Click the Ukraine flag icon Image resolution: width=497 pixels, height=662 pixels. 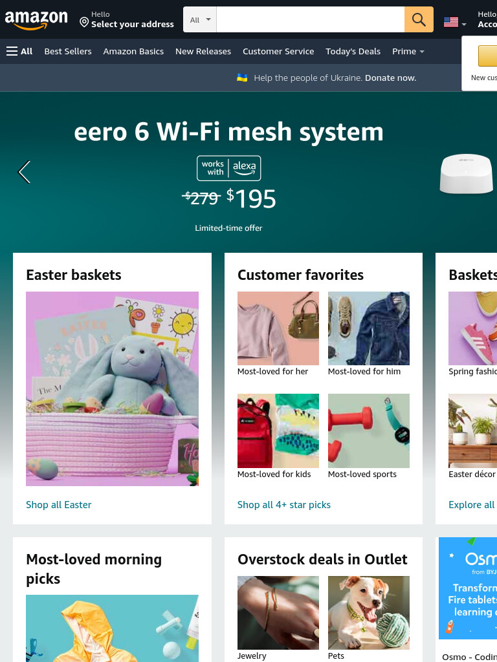click(242, 78)
